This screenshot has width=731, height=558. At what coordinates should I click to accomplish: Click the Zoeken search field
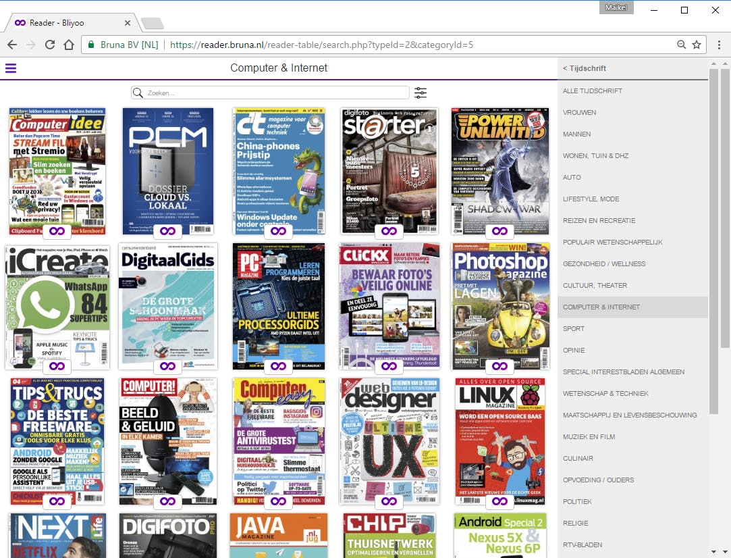271,93
